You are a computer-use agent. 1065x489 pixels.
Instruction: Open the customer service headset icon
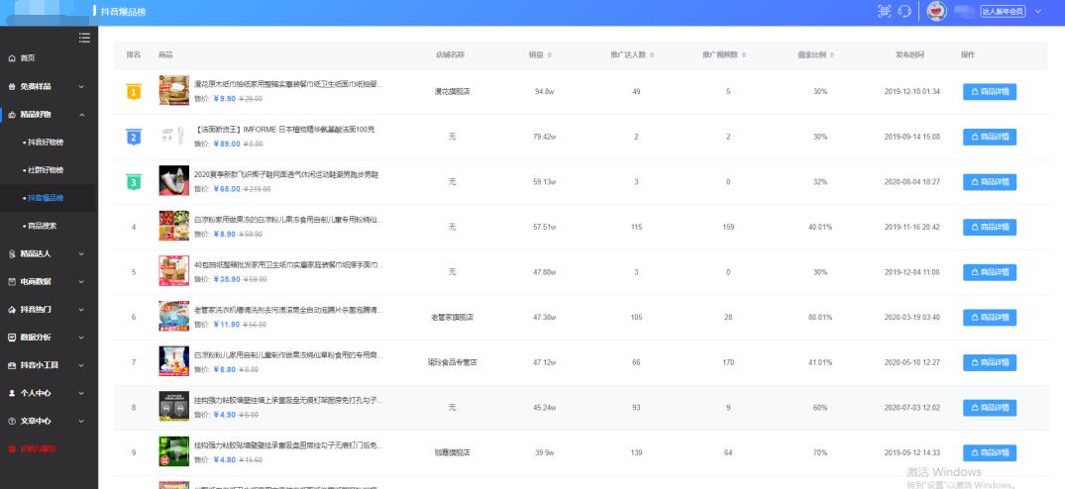point(905,12)
